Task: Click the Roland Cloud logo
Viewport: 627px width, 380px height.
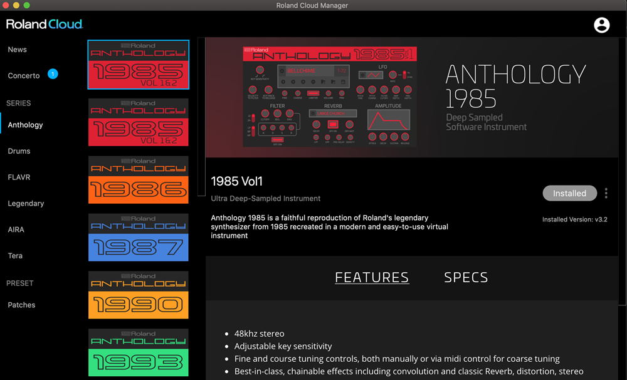Action: click(x=45, y=24)
